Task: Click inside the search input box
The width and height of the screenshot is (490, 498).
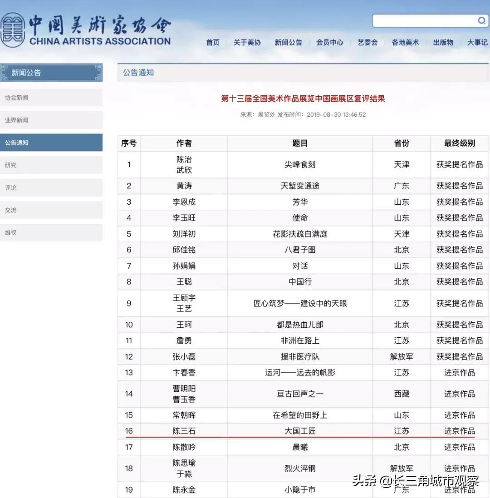Action: (x=422, y=21)
